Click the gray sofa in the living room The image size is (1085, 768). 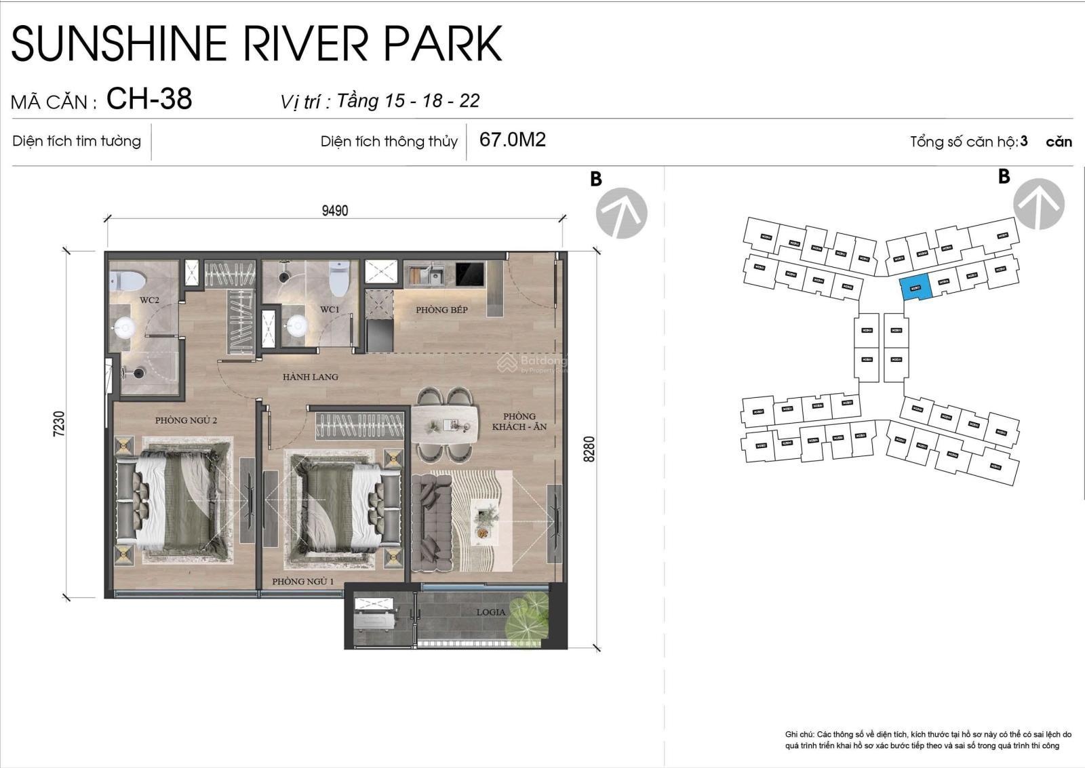tap(431, 522)
